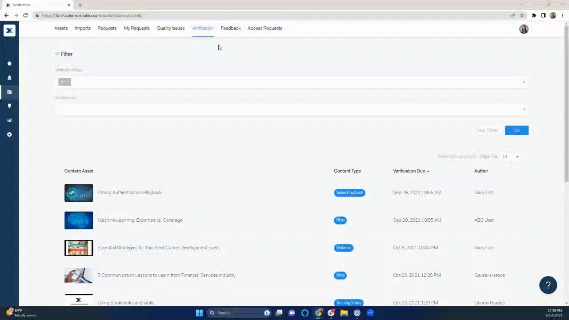Click the Webinar content type tag
This screenshot has width=569, height=320.
[x=344, y=248]
